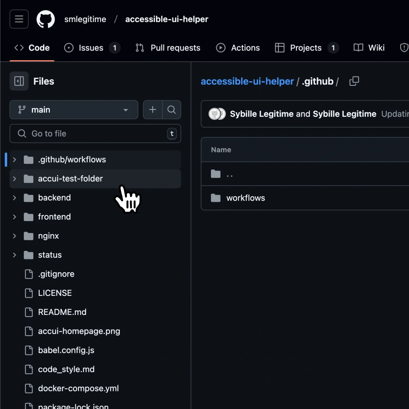Expand the backend folder chevron

[14, 198]
